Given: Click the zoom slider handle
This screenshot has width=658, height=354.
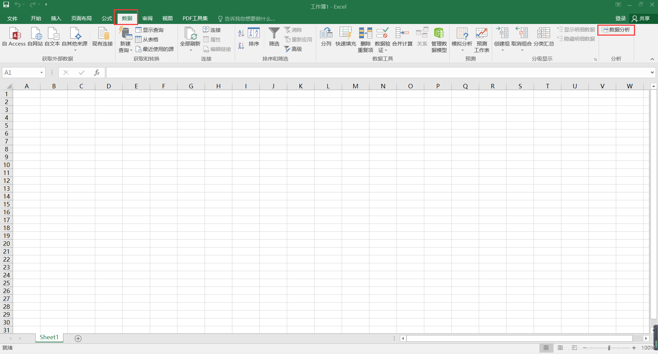Looking at the screenshot, I should [609, 348].
